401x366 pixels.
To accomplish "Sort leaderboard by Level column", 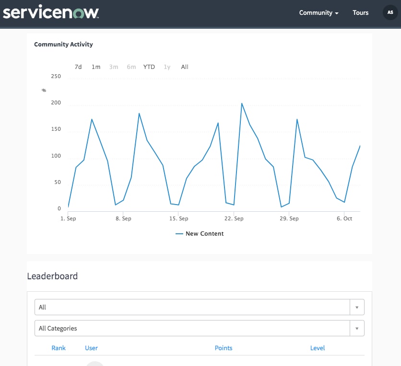I will point(318,348).
